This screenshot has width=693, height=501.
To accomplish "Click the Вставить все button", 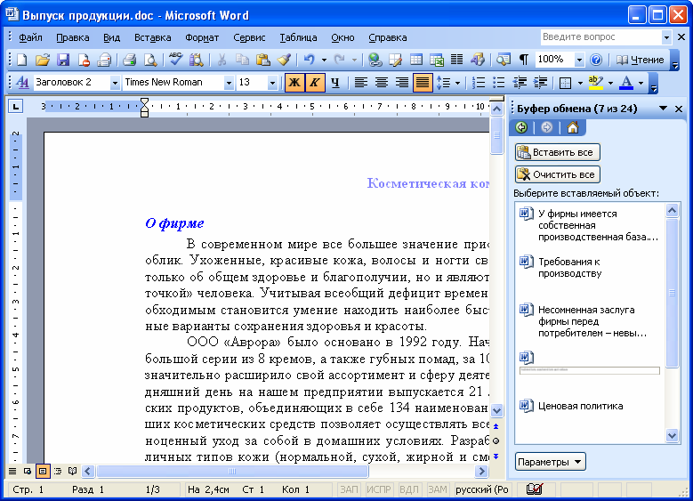I will tap(557, 152).
